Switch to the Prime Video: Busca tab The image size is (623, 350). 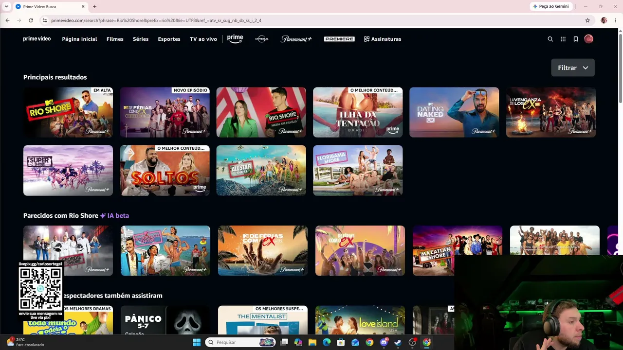coord(50,7)
